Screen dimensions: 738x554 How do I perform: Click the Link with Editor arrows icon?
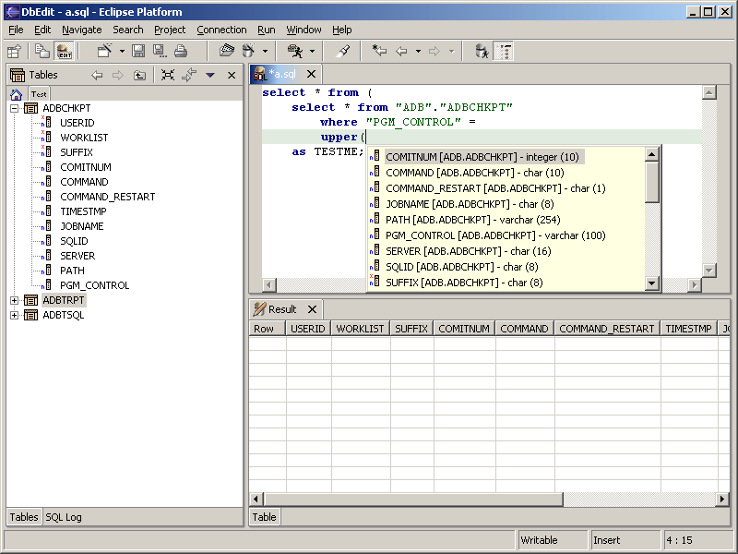pos(188,75)
